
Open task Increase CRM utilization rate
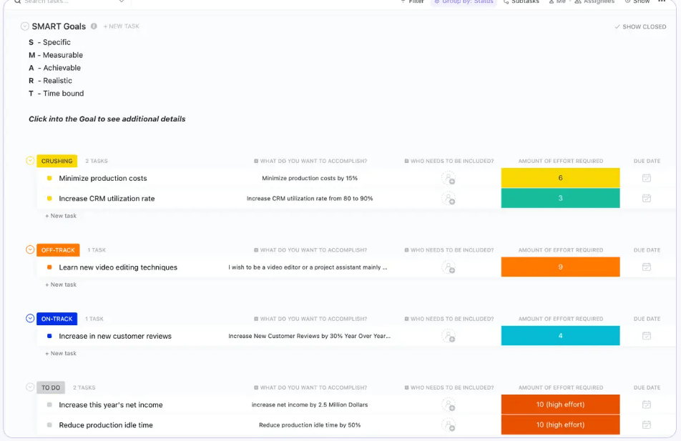pyautogui.click(x=107, y=199)
